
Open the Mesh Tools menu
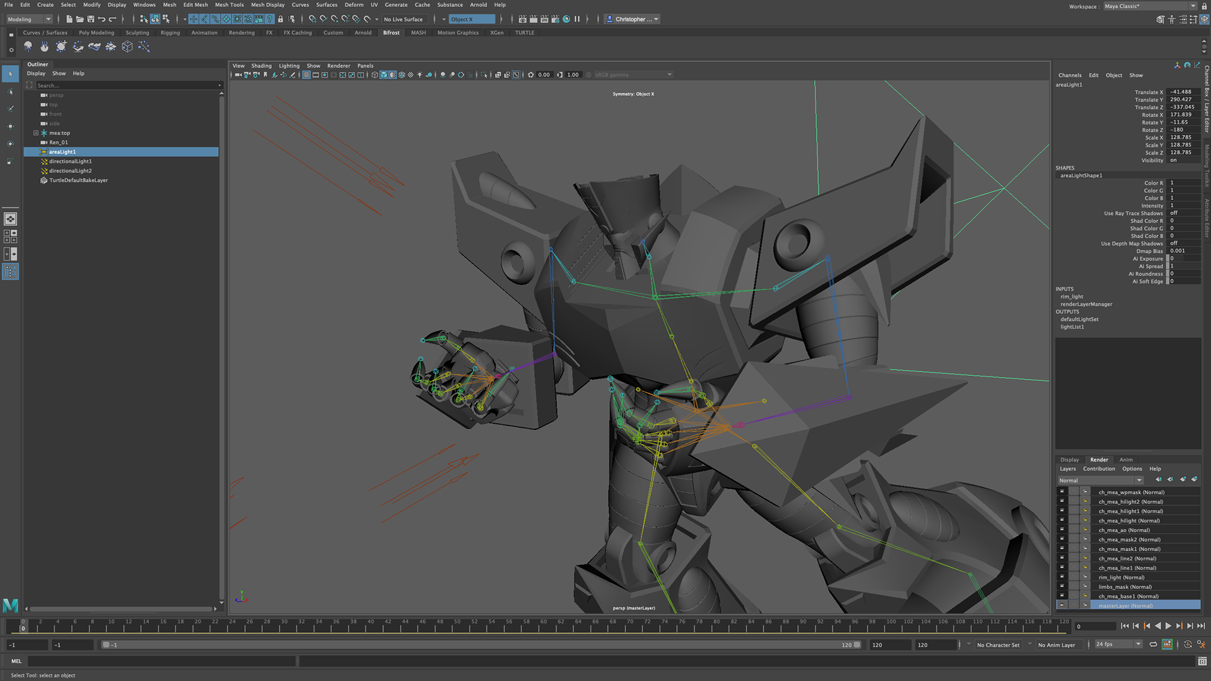[229, 4]
